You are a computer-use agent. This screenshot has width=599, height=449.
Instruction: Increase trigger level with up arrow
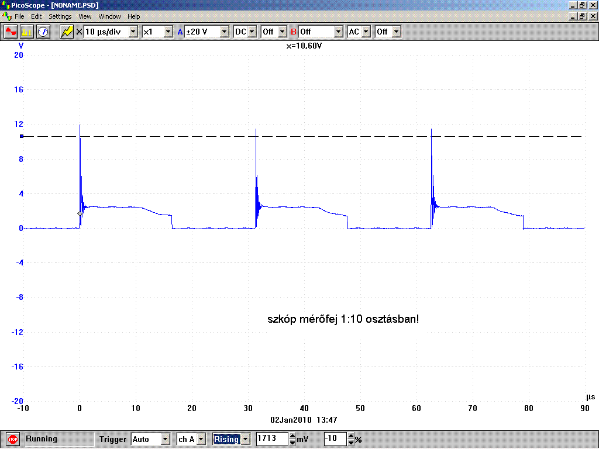(x=292, y=436)
